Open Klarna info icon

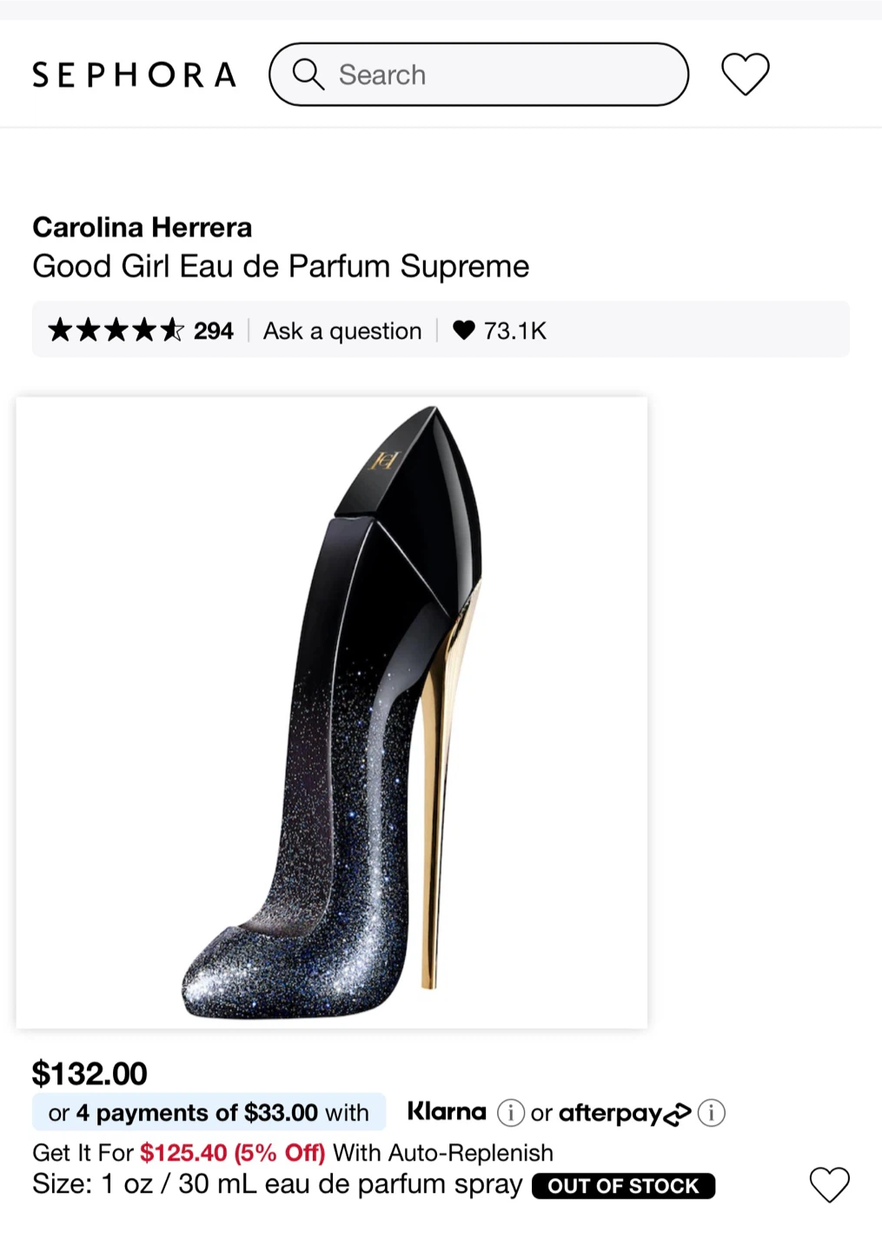click(x=511, y=1113)
